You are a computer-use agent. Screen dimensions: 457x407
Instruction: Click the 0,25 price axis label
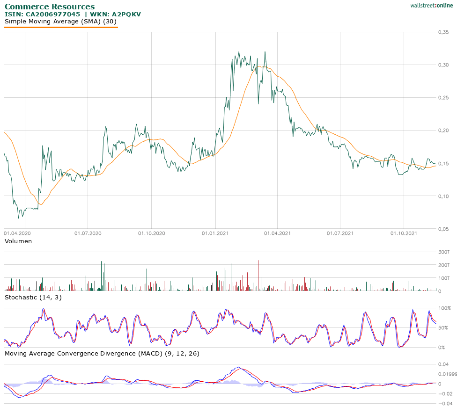(x=443, y=98)
